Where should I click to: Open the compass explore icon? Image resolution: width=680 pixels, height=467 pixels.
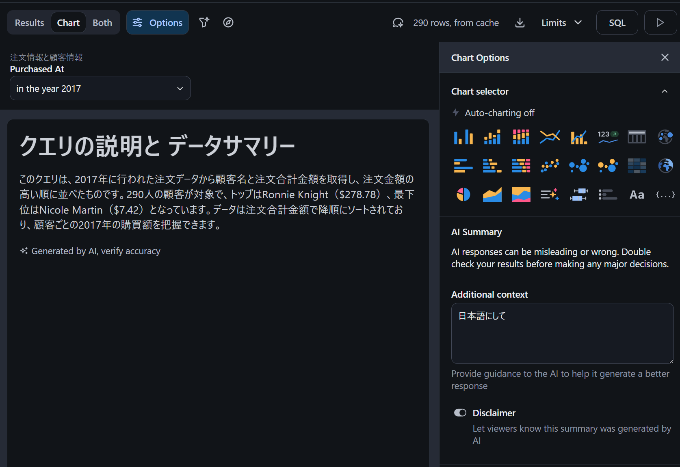[x=228, y=23]
